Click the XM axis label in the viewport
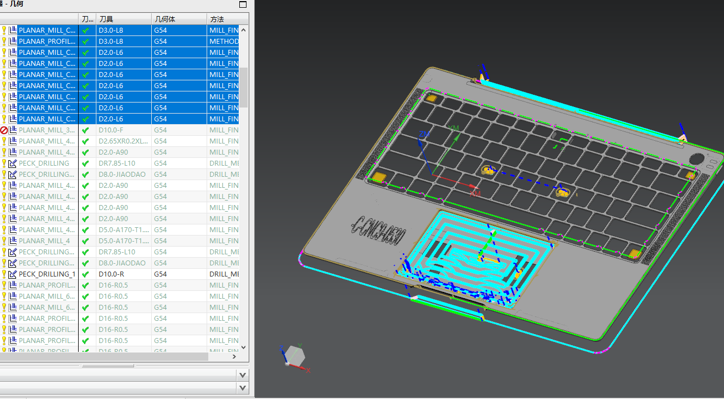This screenshot has height=399, width=724. [x=475, y=195]
